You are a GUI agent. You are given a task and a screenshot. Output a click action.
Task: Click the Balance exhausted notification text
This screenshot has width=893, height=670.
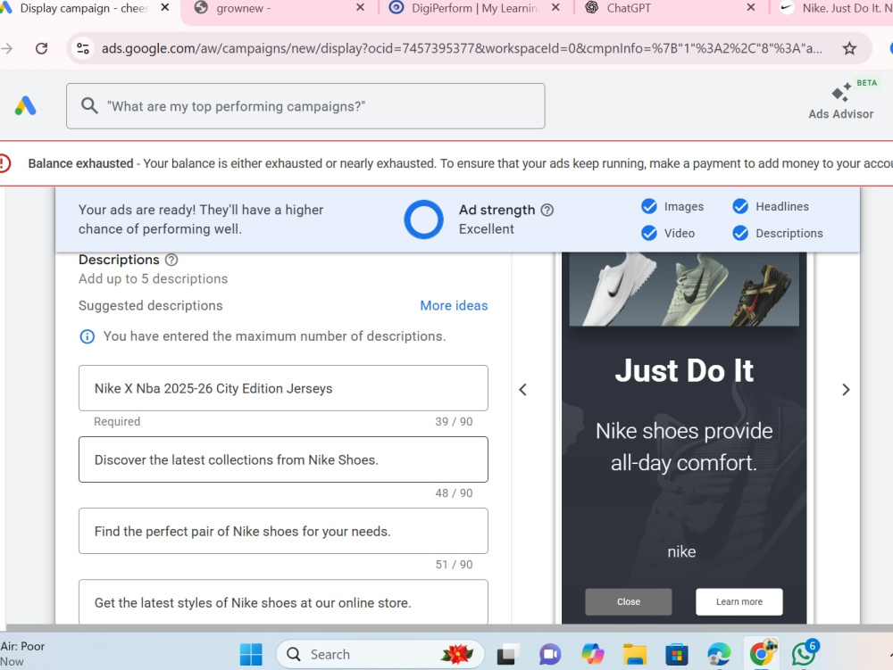point(460,164)
